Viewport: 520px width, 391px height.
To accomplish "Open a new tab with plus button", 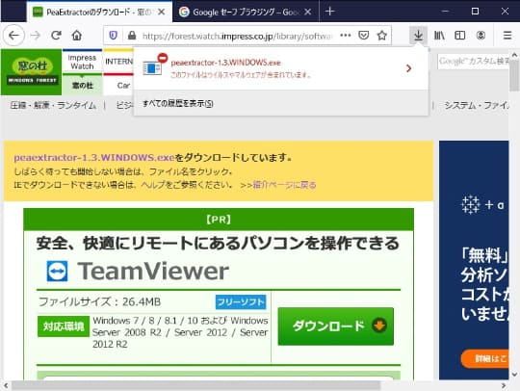I will point(329,12).
